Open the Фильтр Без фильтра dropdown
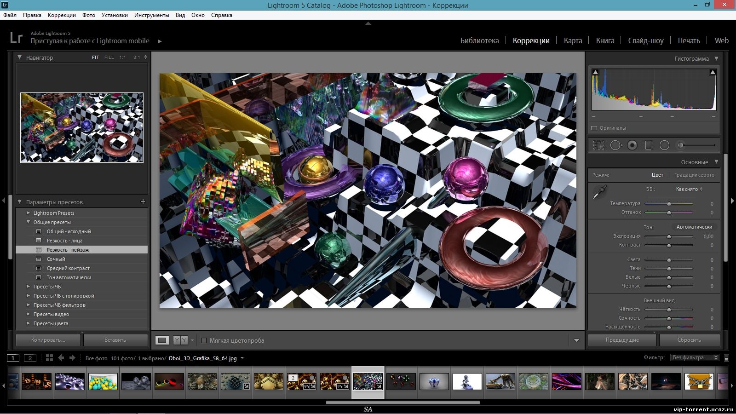 [x=695, y=357]
